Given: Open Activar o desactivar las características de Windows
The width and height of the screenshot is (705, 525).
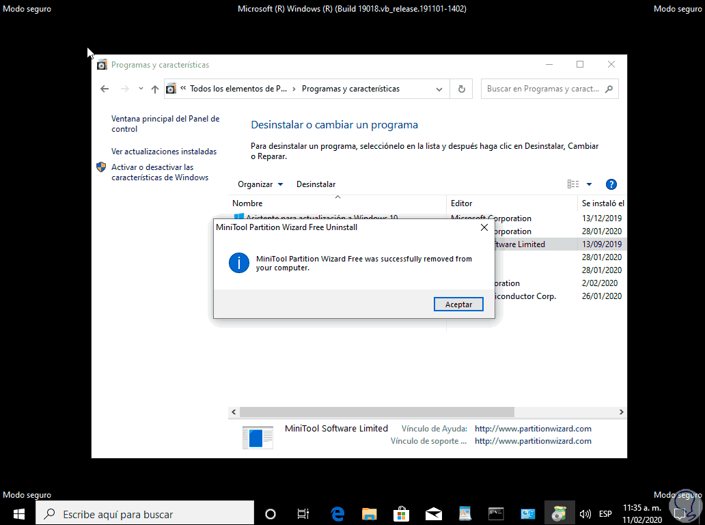Looking at the screenshot, I should click(160, 172).
